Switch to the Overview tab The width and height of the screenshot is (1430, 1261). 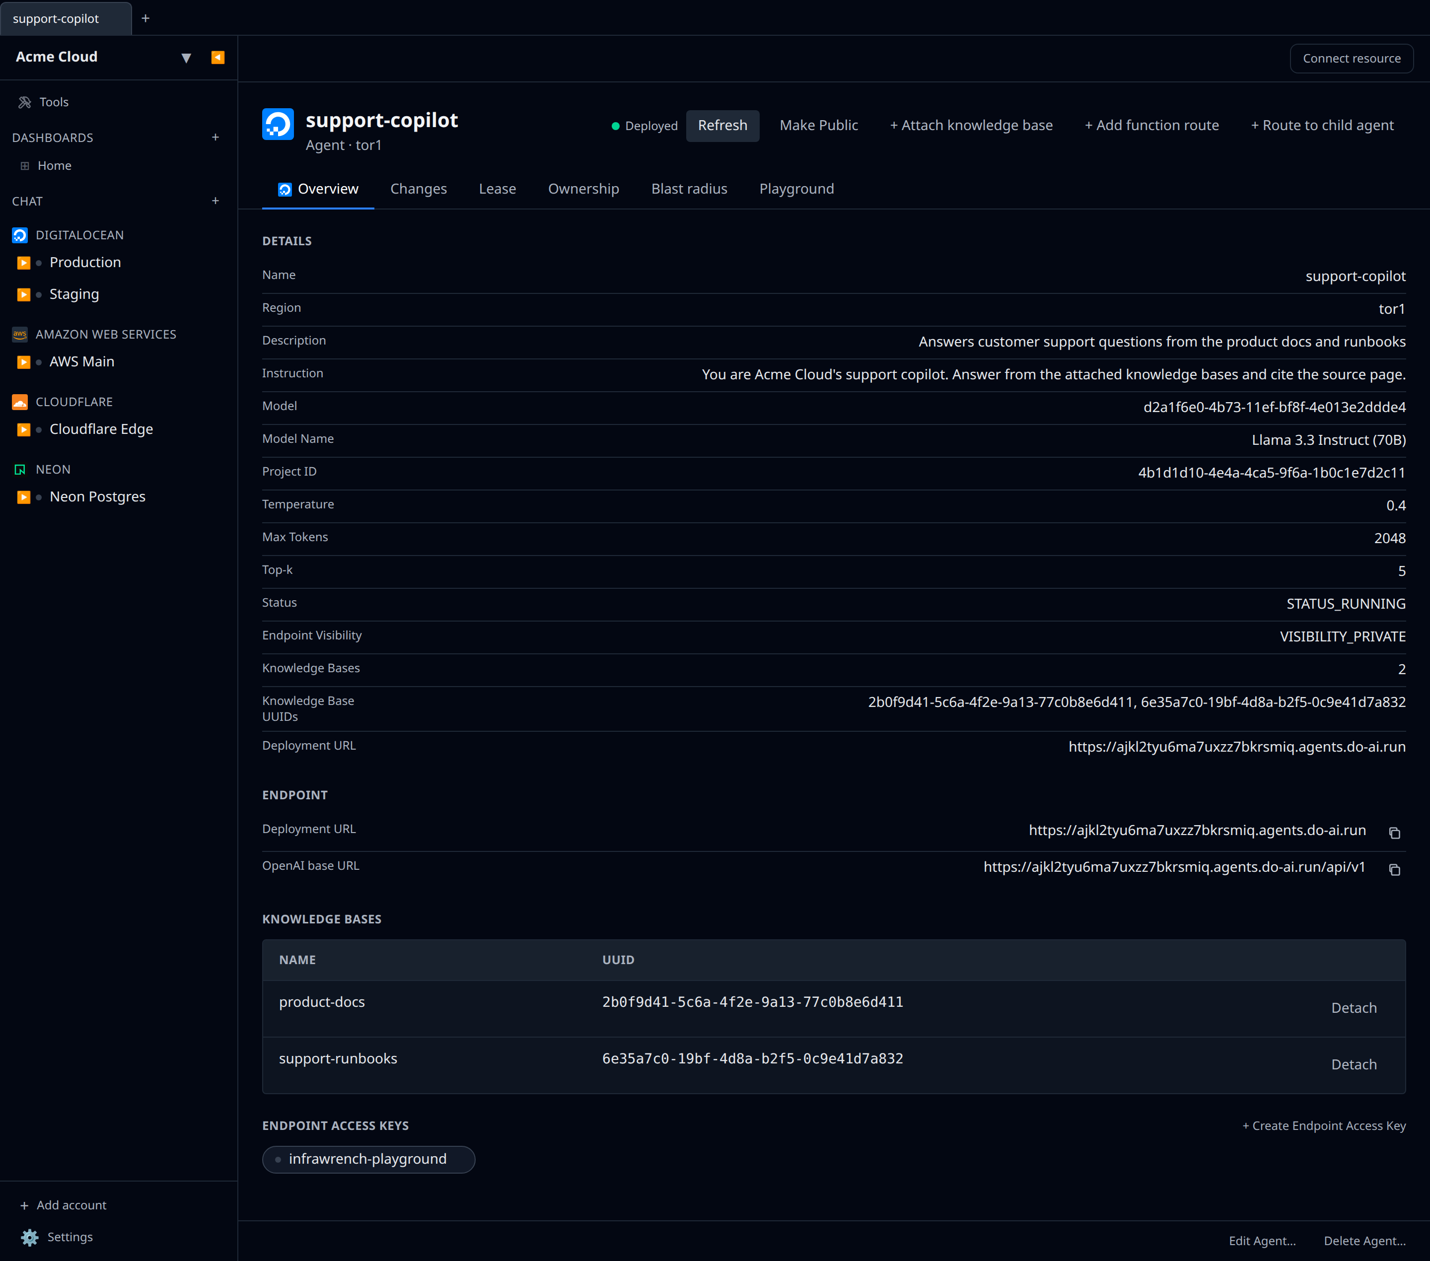(x=318, y=189)
